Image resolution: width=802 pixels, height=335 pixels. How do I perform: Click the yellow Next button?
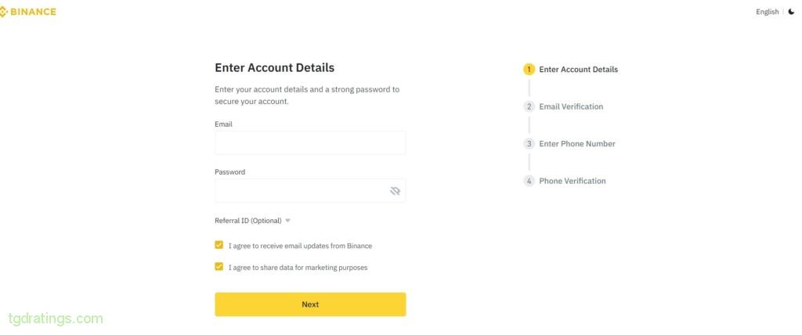[310, 304]
